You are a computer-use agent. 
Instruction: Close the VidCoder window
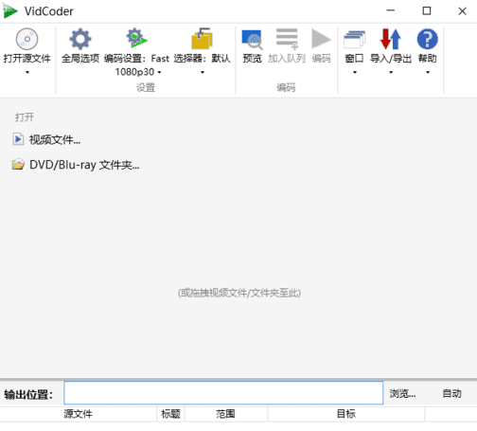click(x=463, y=11)
